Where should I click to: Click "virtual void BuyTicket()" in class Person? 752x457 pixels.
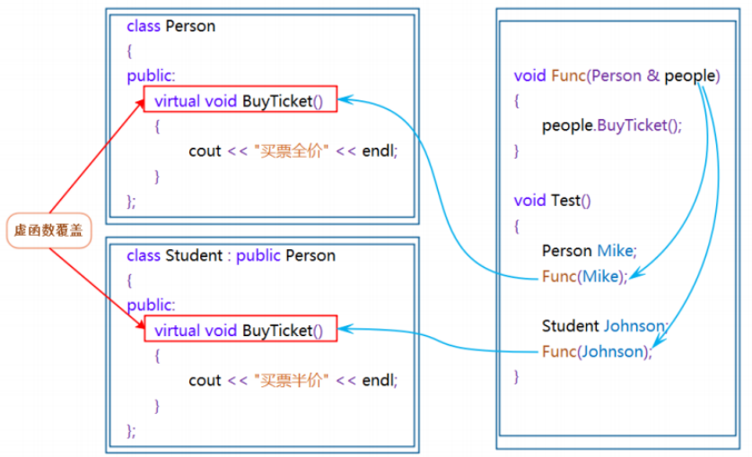(240, 99)
